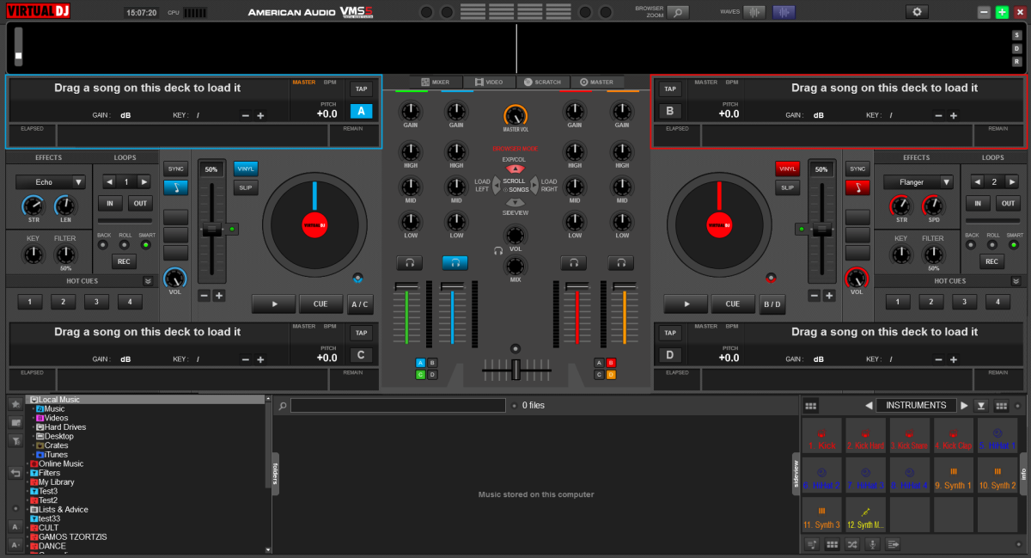This screenshot has width=1031, height=558.
Task: Toggle left deck SMART loop option
Action: pyautogui.click(x=146, y=245)
